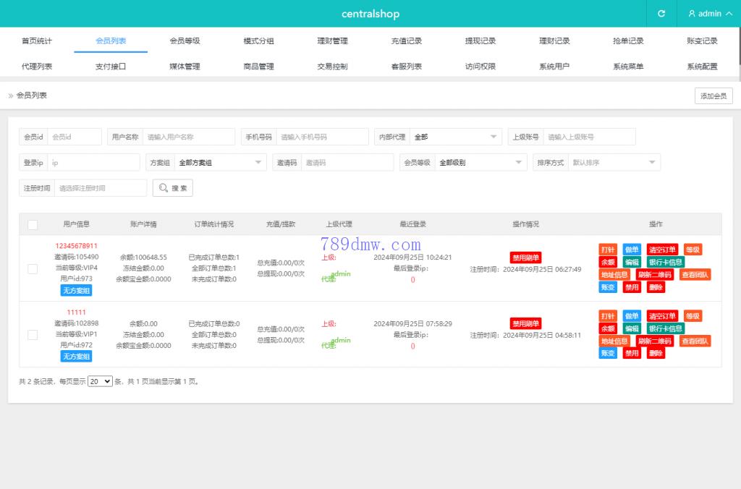Screen dimensions: 741x489
Task: Click 删除 for user 12345678911
Action: tap(656, 287)
